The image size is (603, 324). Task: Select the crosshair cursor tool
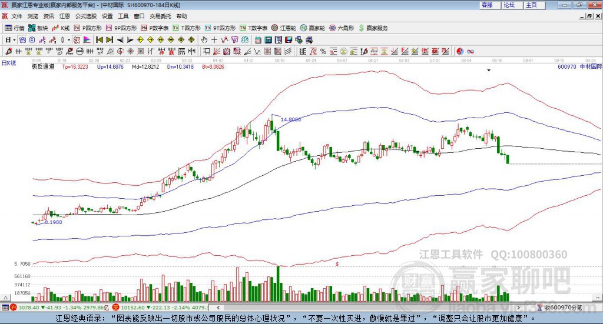[214, 40]
